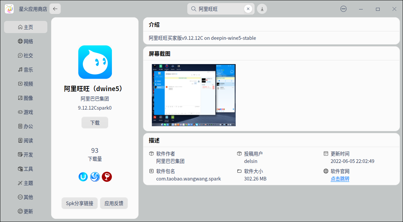403x222 pixels.
Task: Click the 阿里旺旺 app icon
Action: coord(95,62)
